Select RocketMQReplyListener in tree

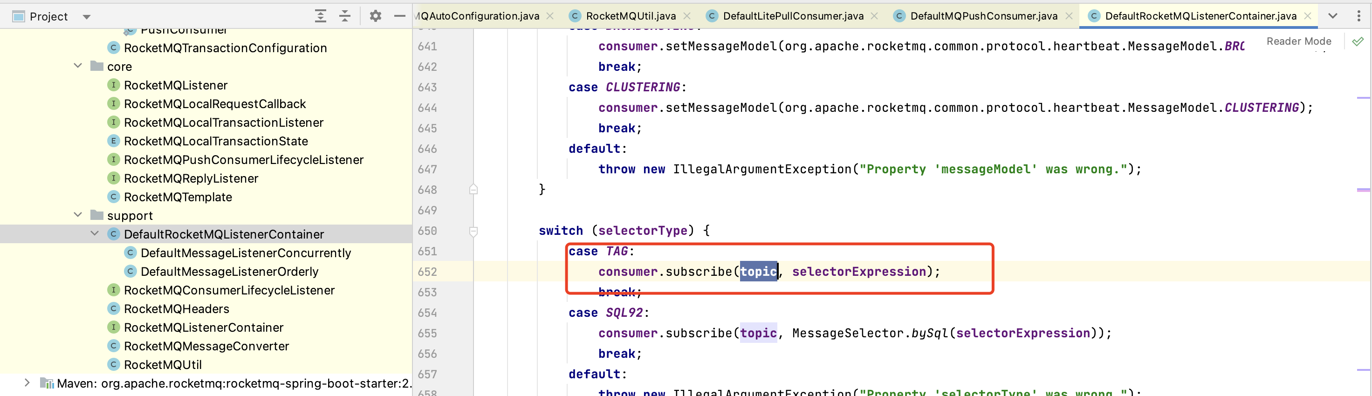[191, 178]
